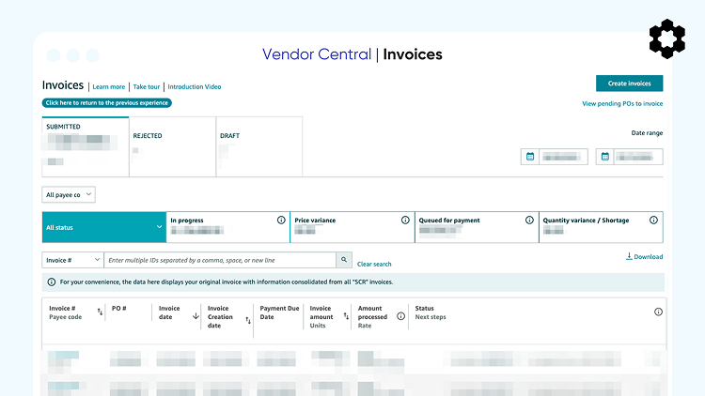Click the table info icon beside Status
Image resolution: width=705 pixels, height=396 pixels.
point(658,312)
